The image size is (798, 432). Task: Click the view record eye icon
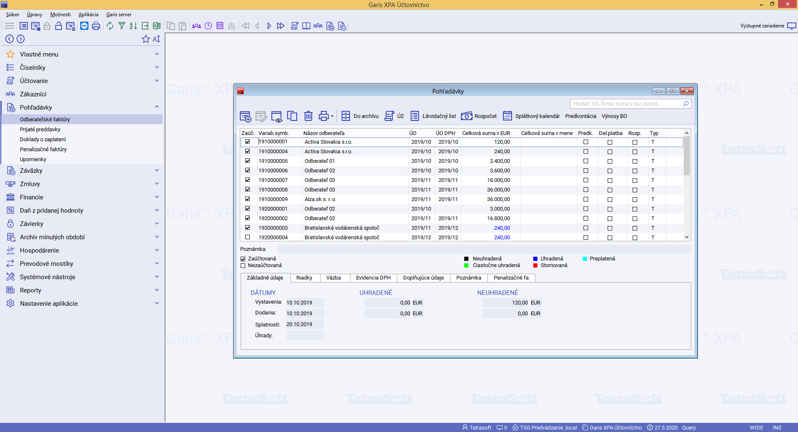tap(276, 116)
